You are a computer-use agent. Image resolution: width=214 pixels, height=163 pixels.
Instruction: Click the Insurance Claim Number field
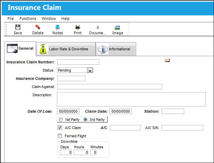tap(78, 62)
